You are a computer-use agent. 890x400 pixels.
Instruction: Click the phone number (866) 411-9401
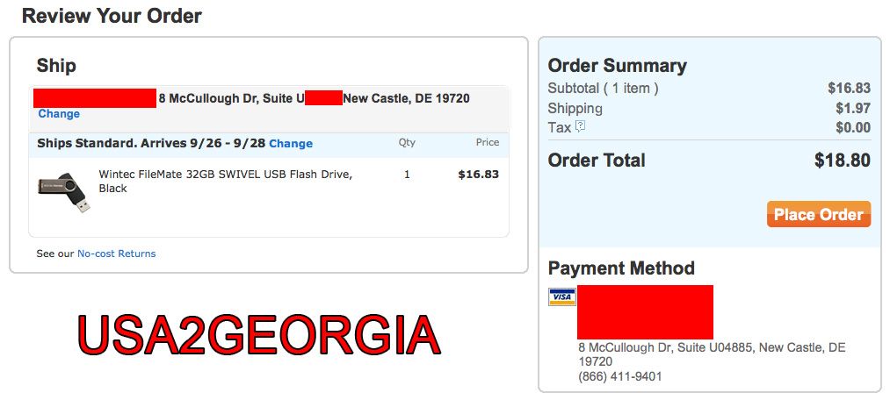(619, 376)
